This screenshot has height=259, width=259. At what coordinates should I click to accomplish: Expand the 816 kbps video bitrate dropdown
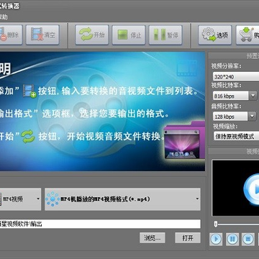253,96
